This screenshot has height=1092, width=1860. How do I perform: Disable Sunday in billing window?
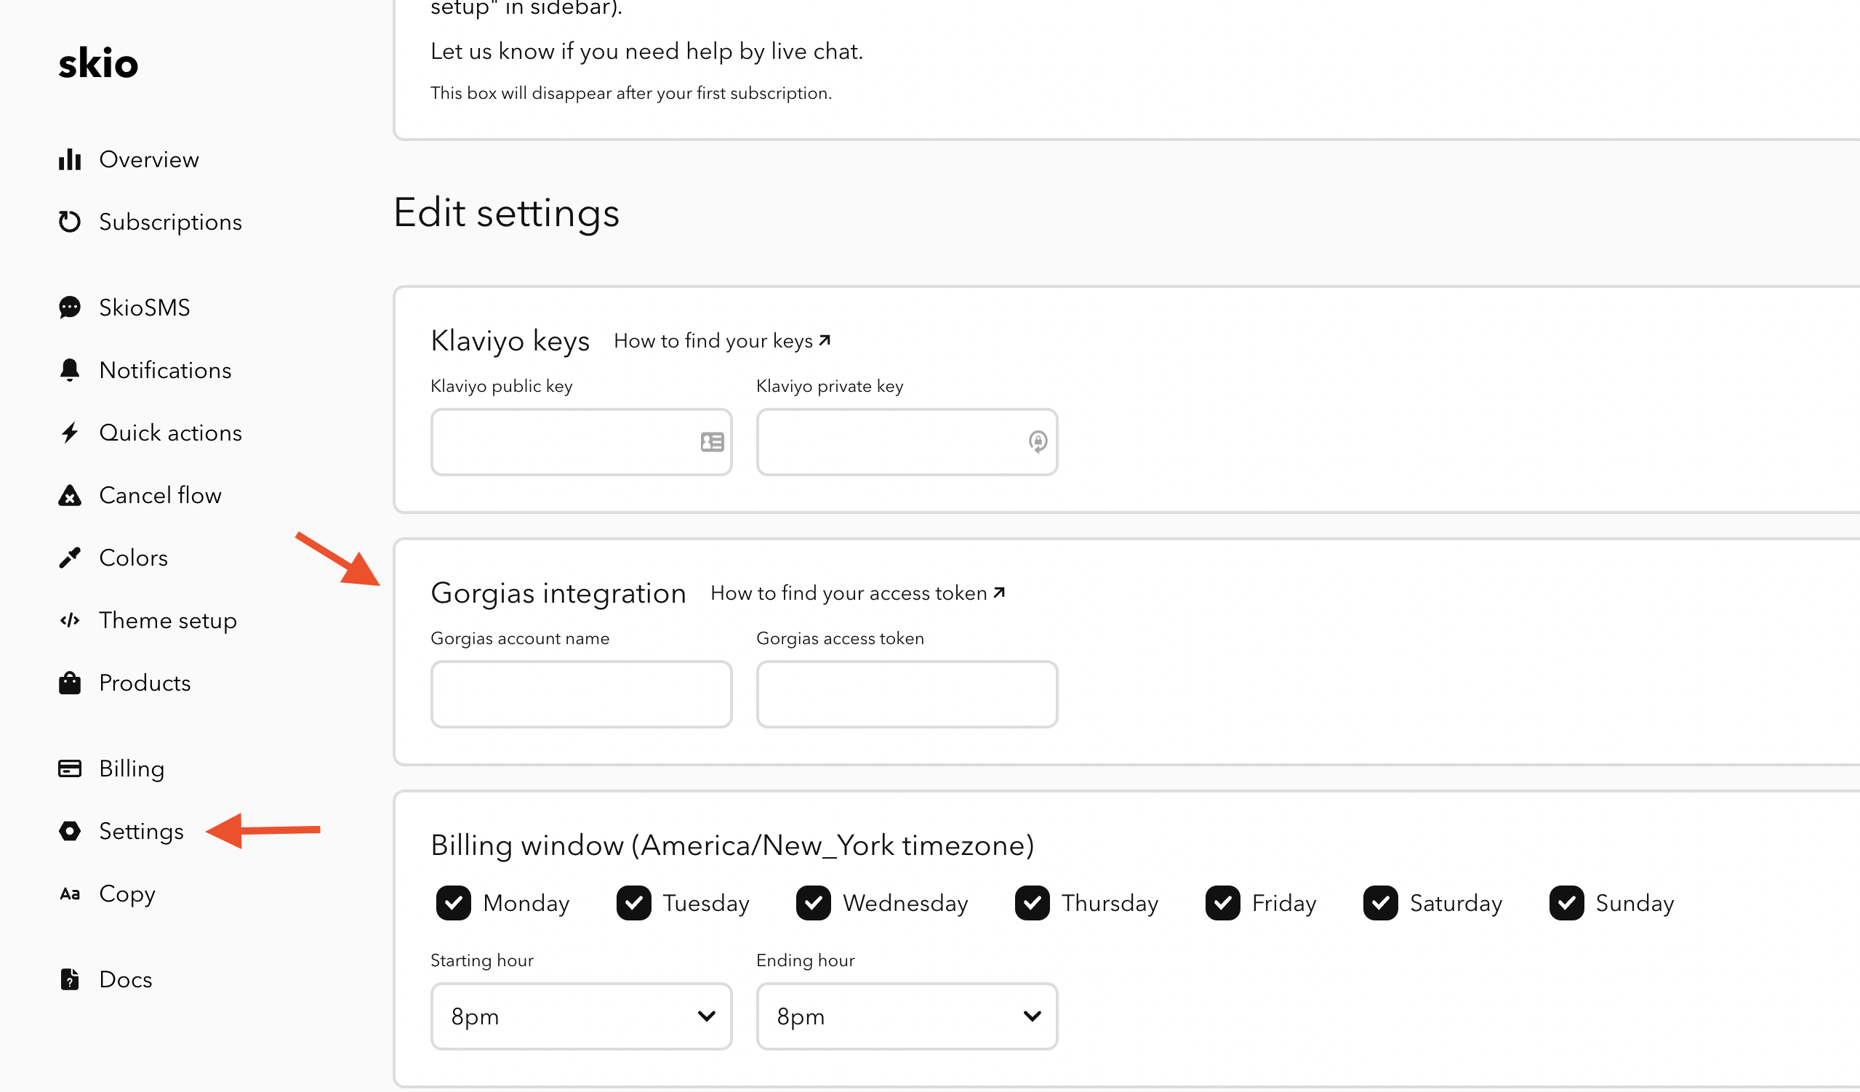coord(1566,903)
